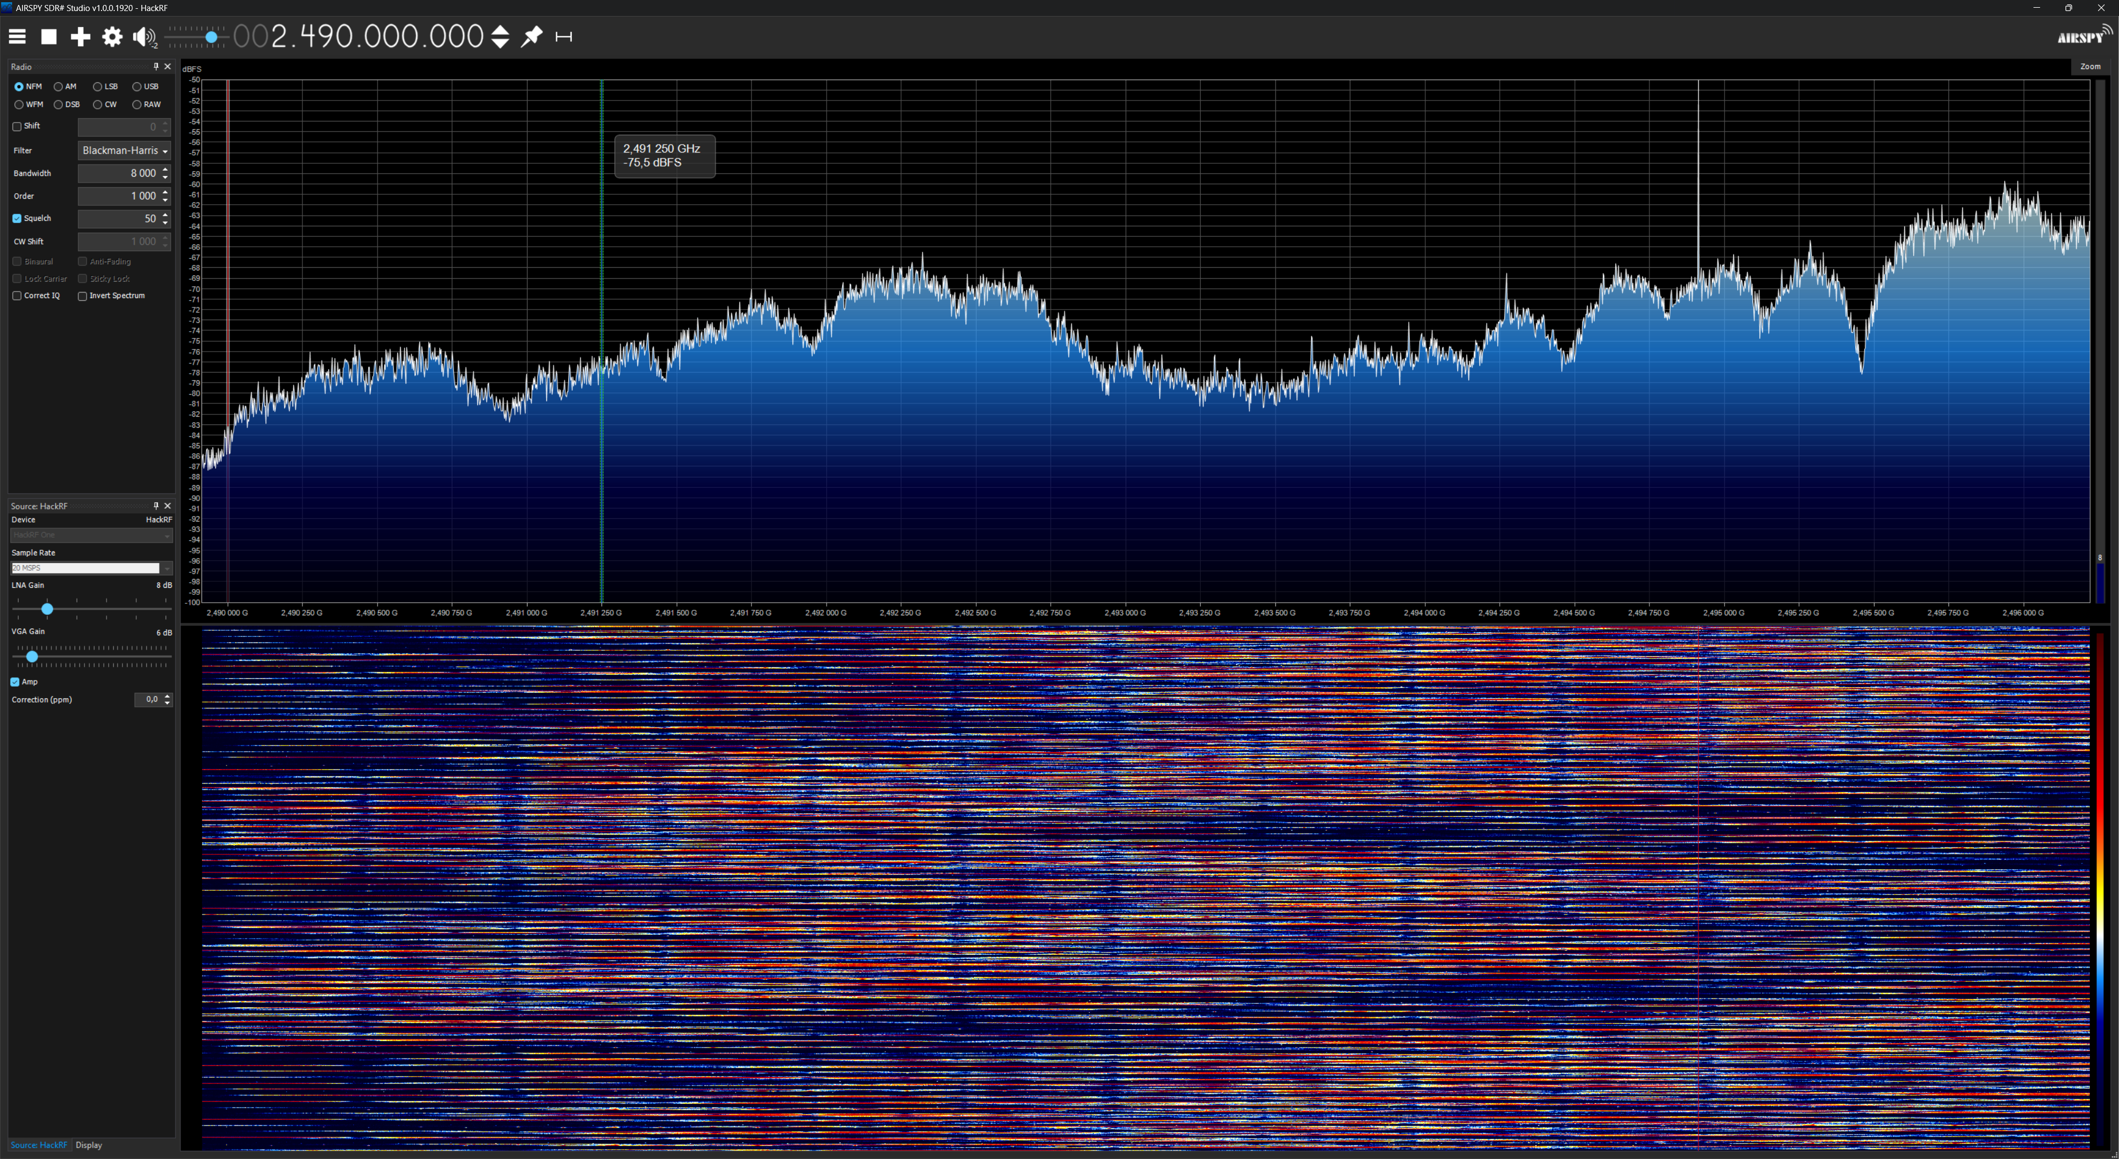Select the USB radio mode
Image resolution: width=2119 pixels, height=1159 pixels.
click(x=137, y=86)
